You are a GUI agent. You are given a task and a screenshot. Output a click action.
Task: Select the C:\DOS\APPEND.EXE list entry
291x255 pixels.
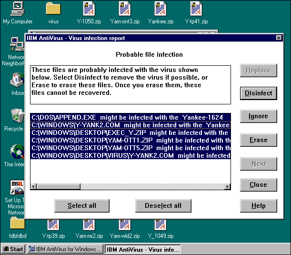130,117
